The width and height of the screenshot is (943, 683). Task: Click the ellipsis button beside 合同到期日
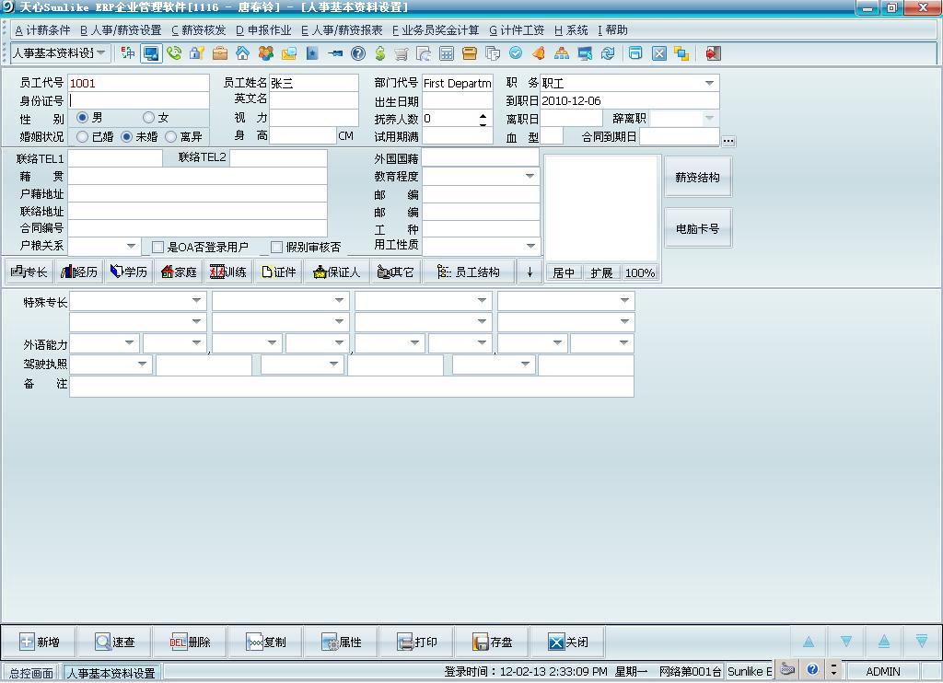coord(728,141)
